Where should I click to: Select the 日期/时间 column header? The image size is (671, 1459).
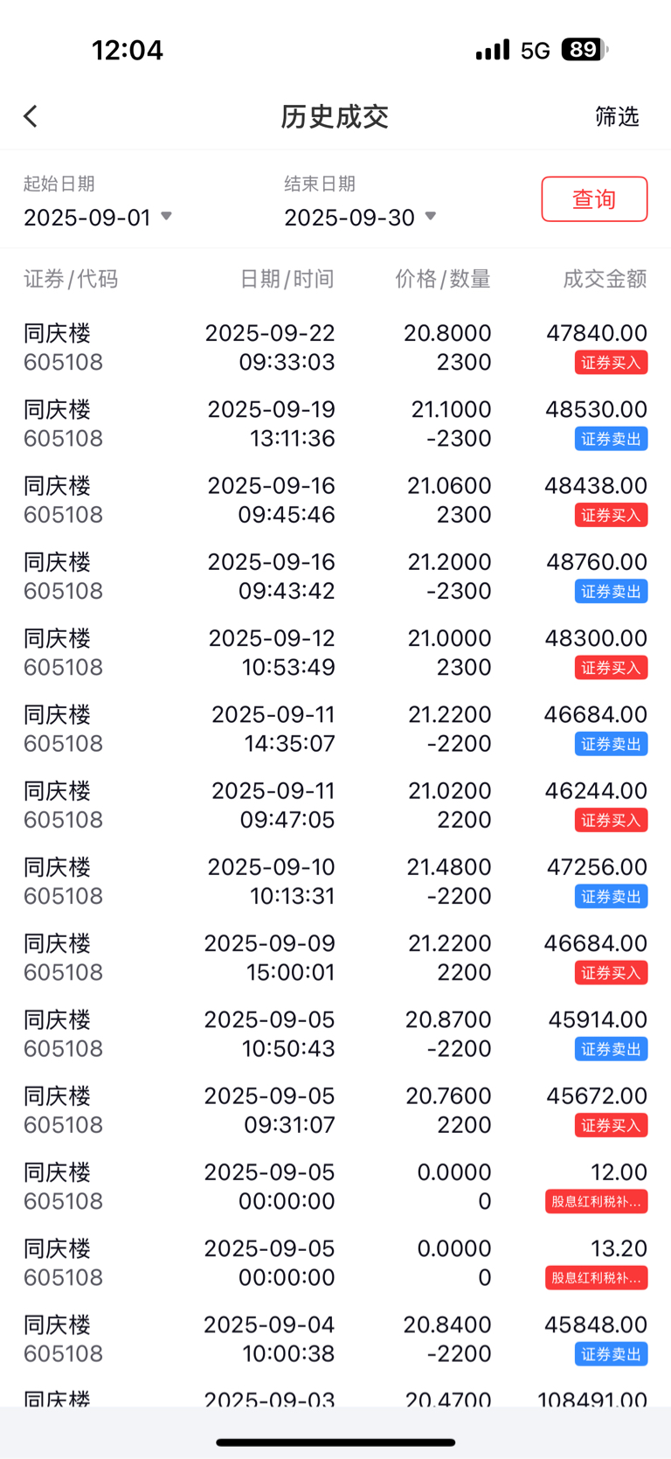pos(287,279)
